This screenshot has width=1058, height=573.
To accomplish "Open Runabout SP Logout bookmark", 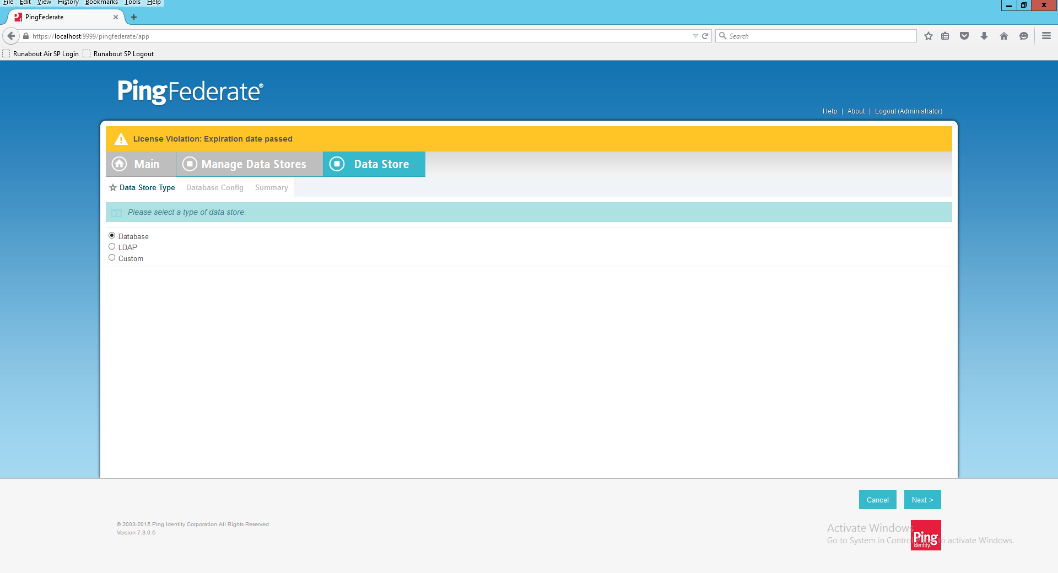I will coord(118,54).
